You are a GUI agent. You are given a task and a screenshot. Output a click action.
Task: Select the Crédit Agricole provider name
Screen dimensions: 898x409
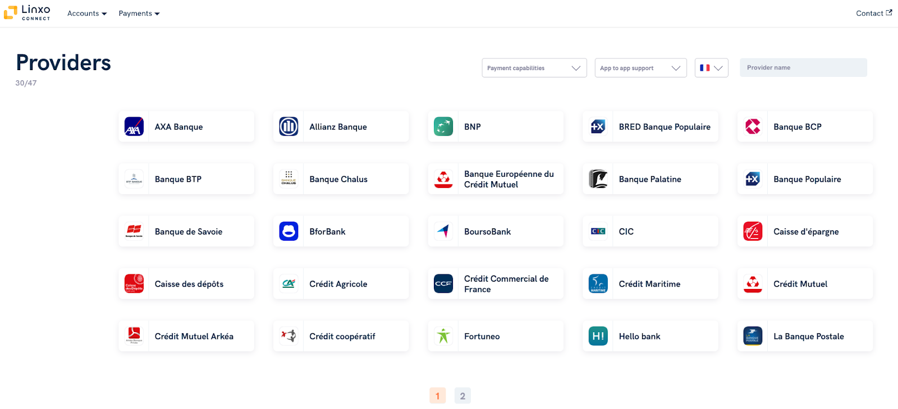pos(338,284)
